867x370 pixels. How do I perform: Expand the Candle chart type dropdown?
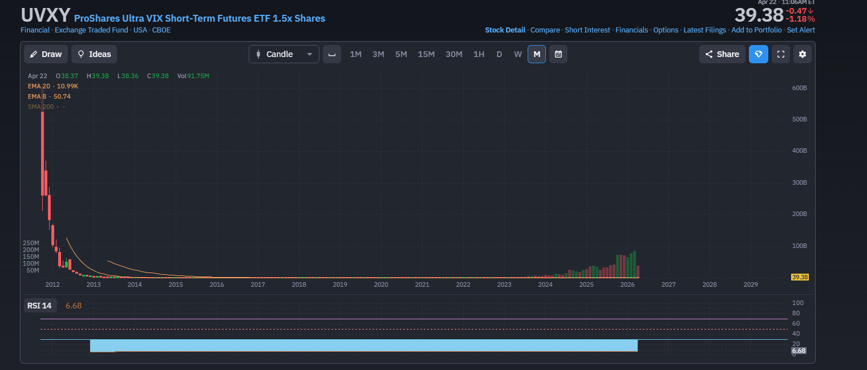tap(284, 54)
